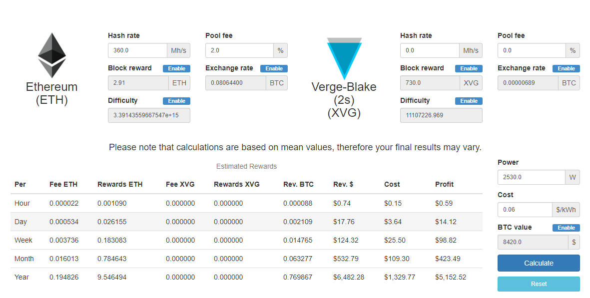Click weekly cost value $25.50
This screenshot has height=298, width=590.
pos(395,240)
